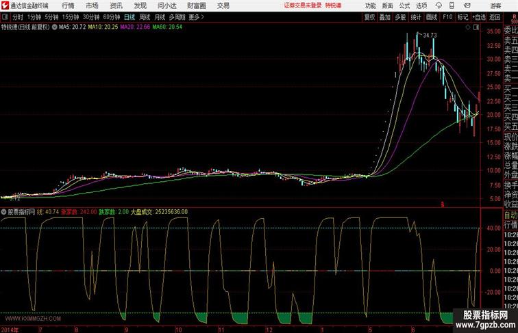
Task: Click the 多股 multi-stock button
Action: point(400,17)
